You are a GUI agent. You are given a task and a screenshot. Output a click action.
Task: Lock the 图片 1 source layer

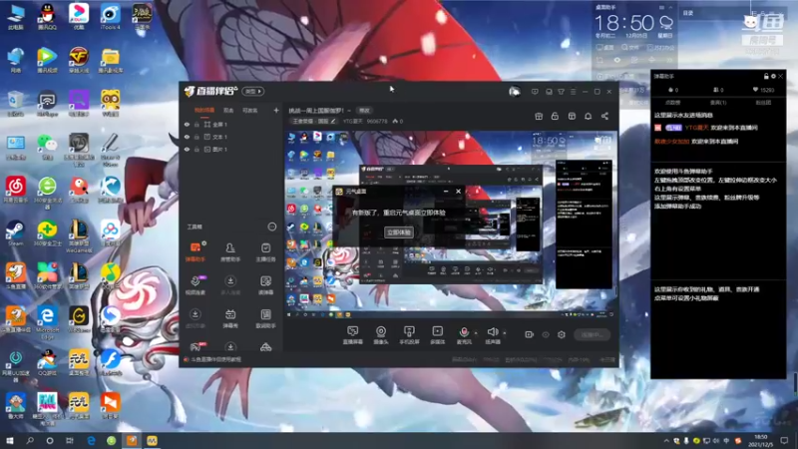pos(197,149)
